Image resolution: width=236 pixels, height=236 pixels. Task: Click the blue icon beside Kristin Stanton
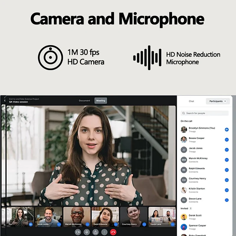tap(227, 190)
